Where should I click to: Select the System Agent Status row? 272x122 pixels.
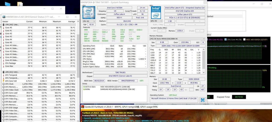(114, 66)
